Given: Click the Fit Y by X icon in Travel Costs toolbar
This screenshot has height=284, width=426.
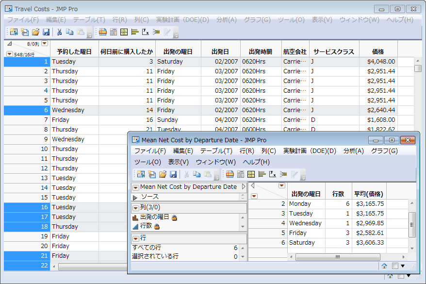Looking at the screenshot, I should click(x=145, y=32).
